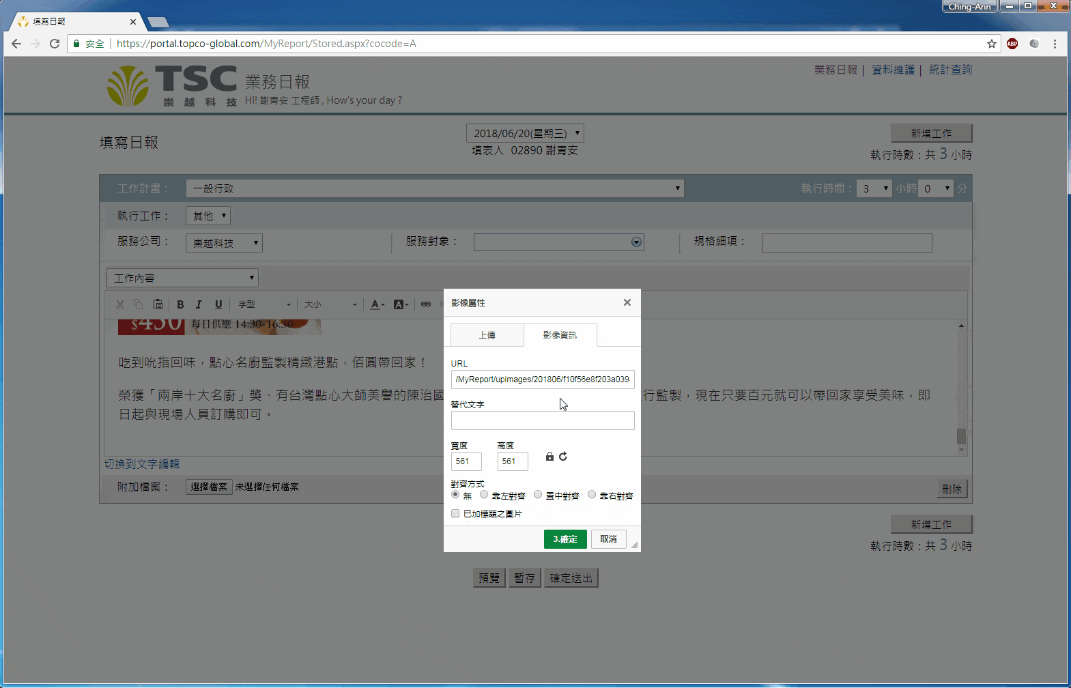1071x688 pixels.
Task: Click the green 3.確定 button
Action: pyautogui.click(x=565, y=539)
